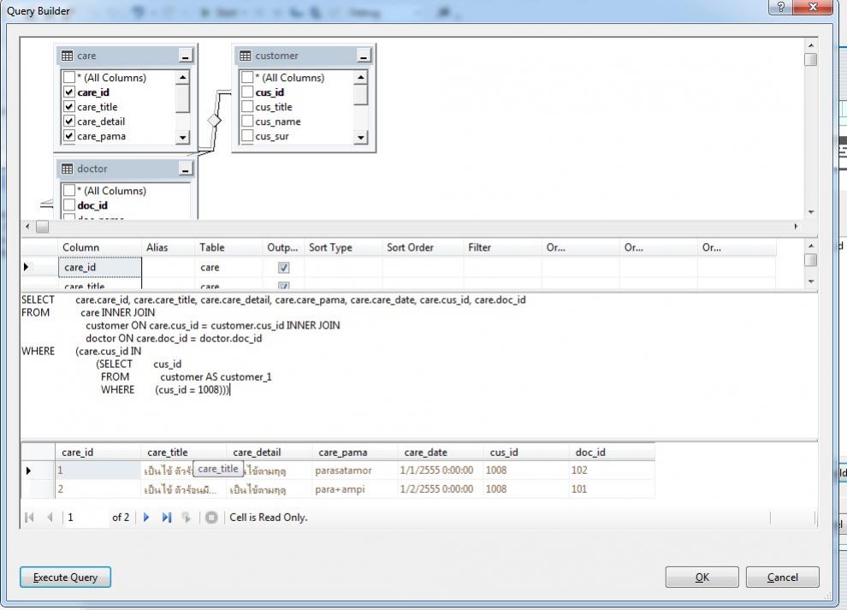Select care_date 1/2/2555 cell
The image size is (847, 610).
tap(441, 489)
